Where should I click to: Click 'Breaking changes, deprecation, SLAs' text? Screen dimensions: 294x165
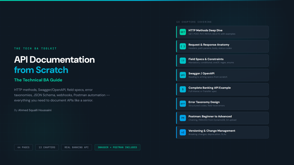pos(207,134)
